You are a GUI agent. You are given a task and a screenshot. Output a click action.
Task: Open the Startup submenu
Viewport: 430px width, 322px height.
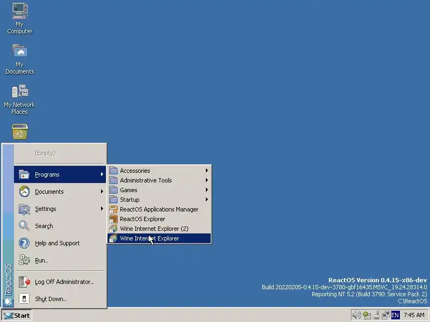pyautogui.click(x=159, y=200)
